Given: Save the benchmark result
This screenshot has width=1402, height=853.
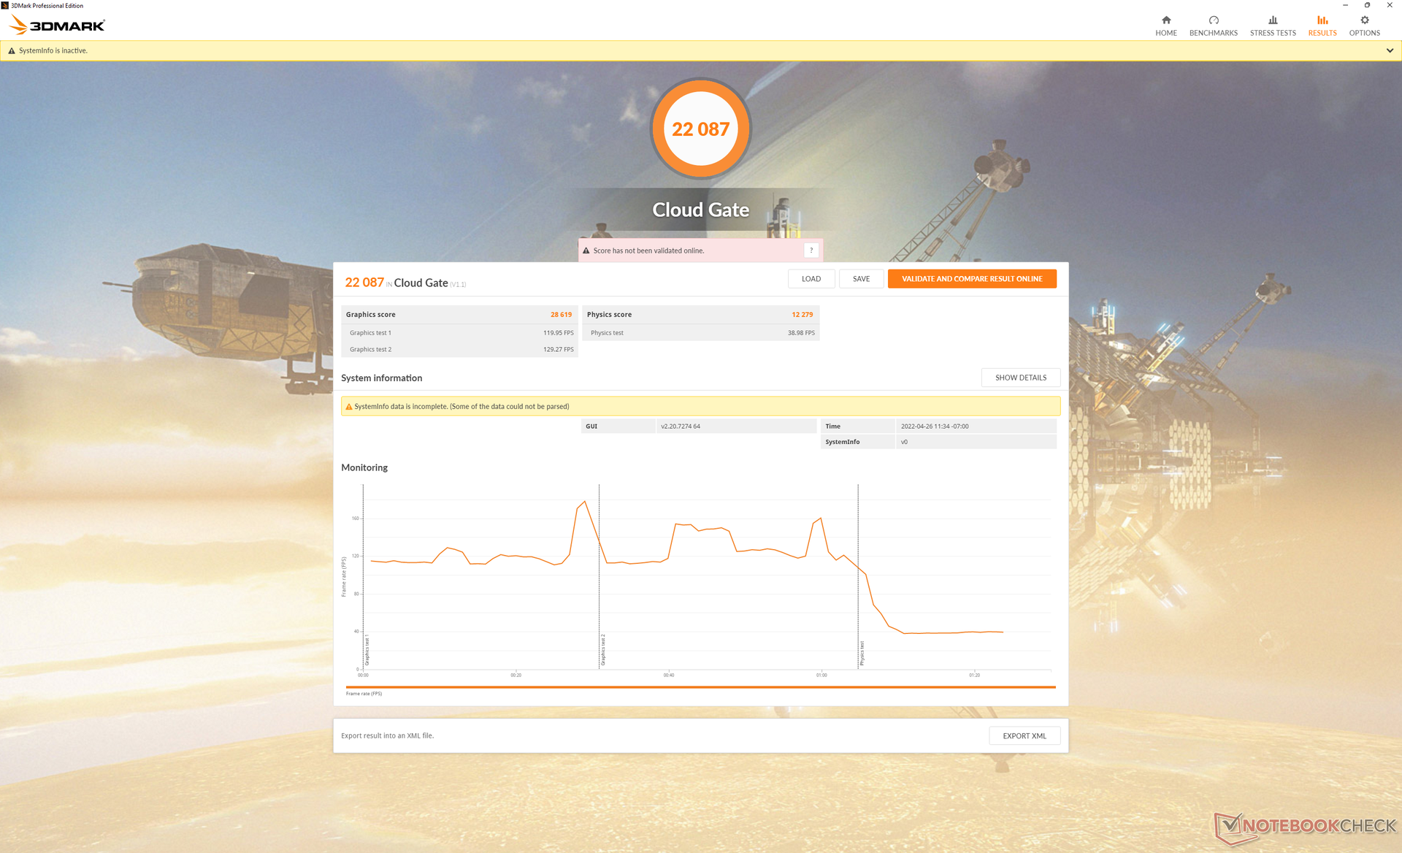Looking at the screenshot, I should tap(861, 279).
